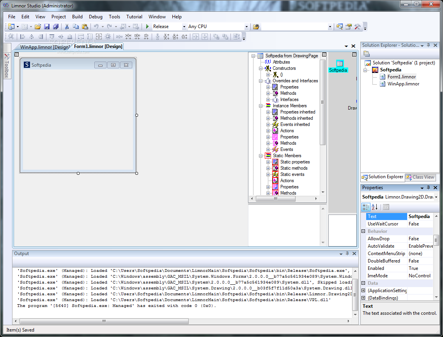Switch to Class View tab
The image size is (443, 337).
[420, 177]
